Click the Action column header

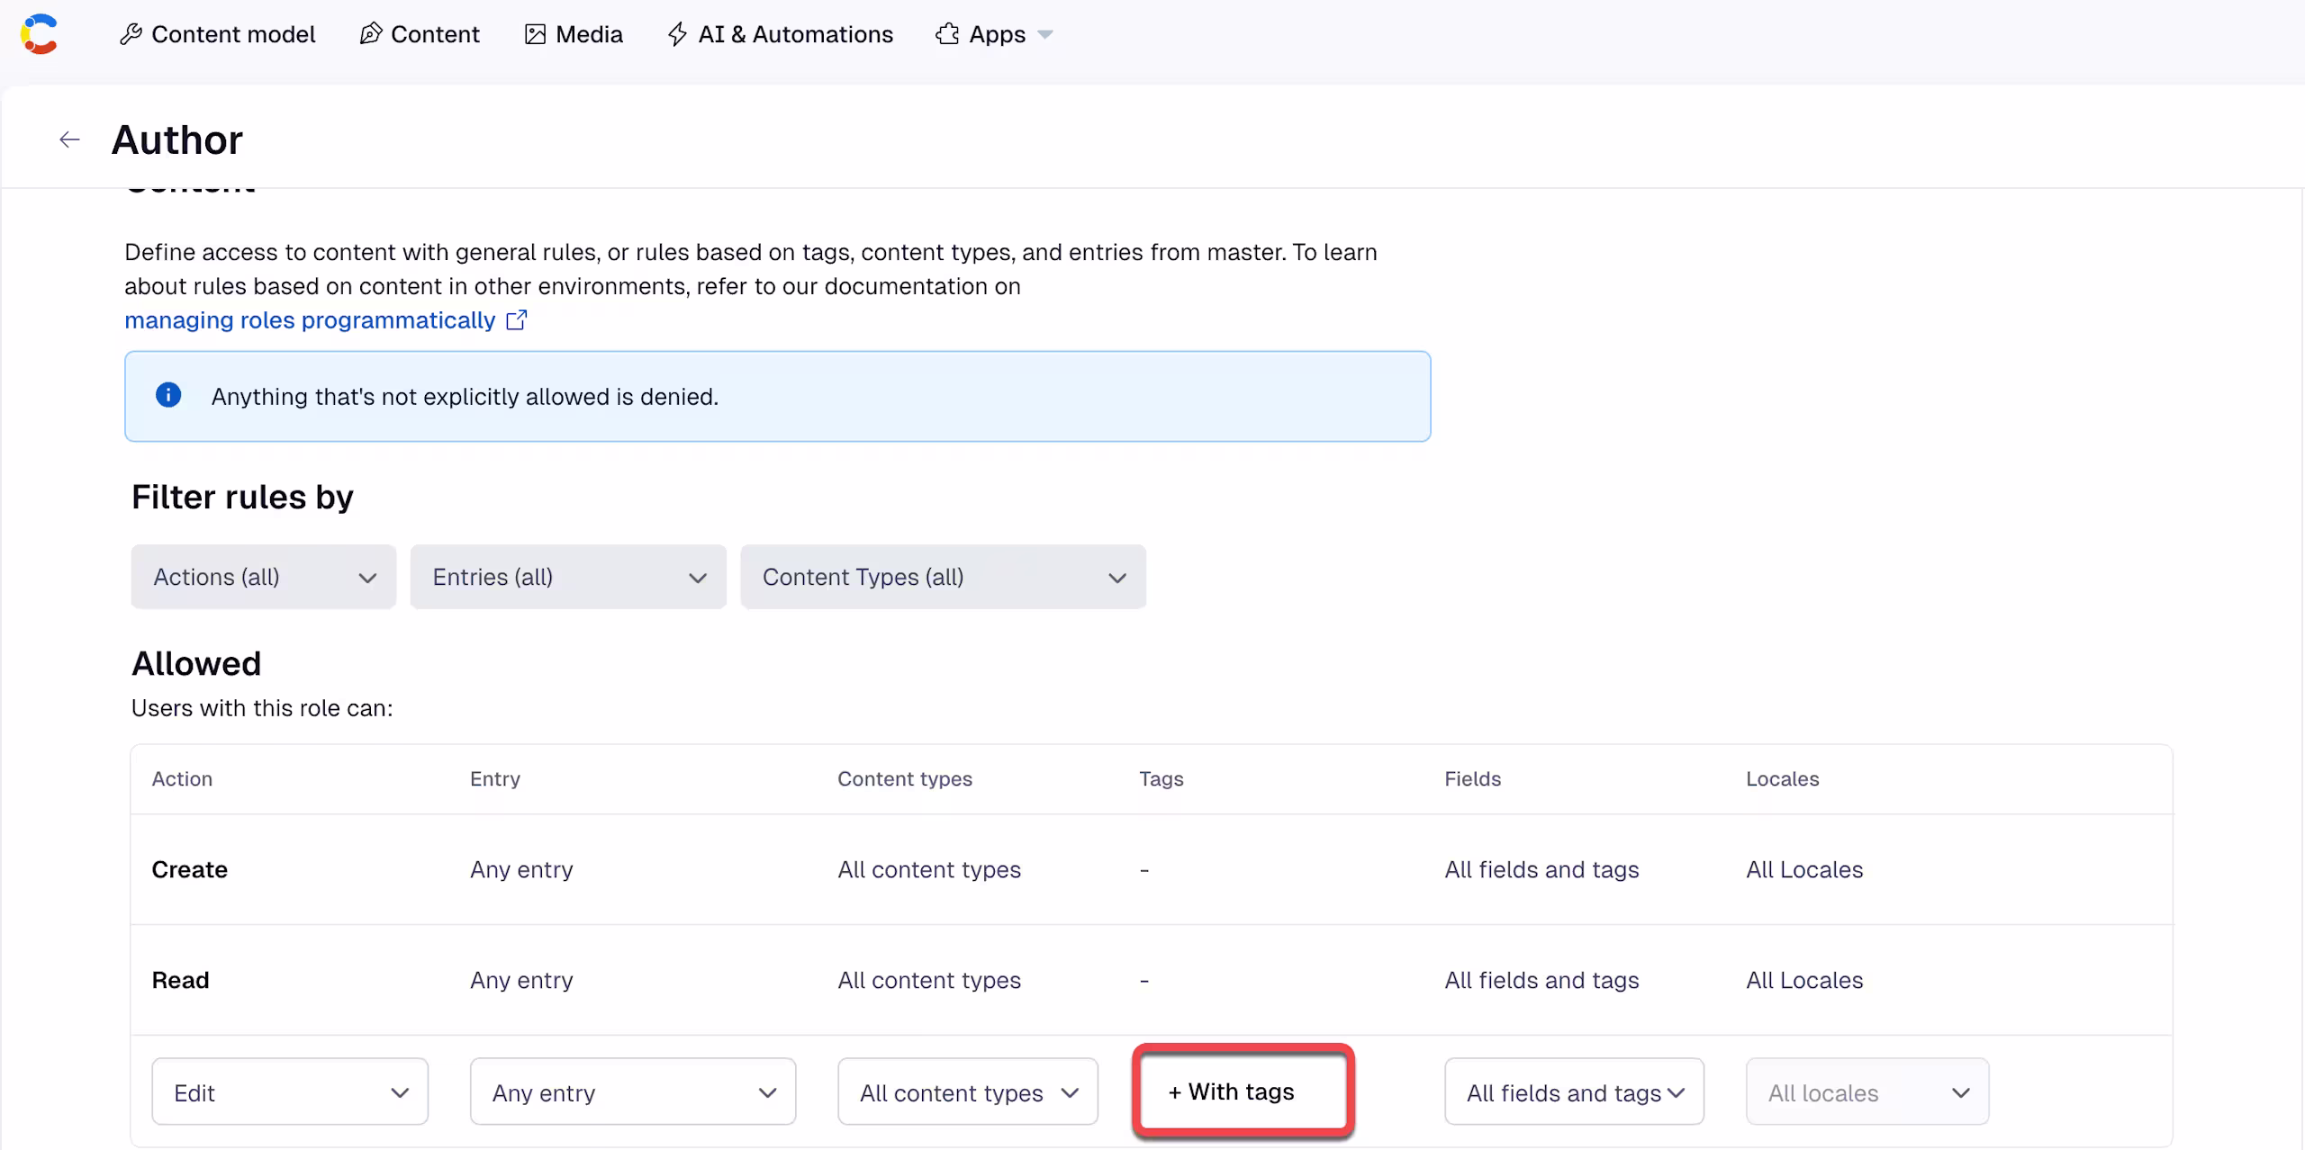pyautogui.click(x=182, y=778)
